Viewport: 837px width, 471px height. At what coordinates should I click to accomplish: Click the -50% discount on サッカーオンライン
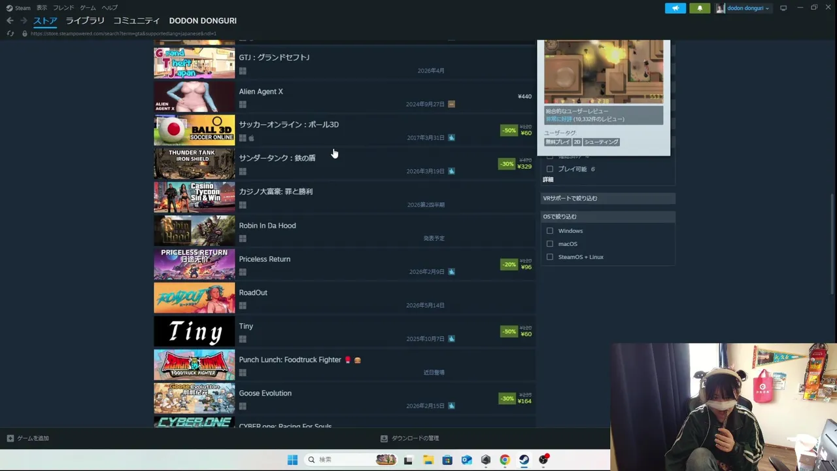(x=509, y=130)
